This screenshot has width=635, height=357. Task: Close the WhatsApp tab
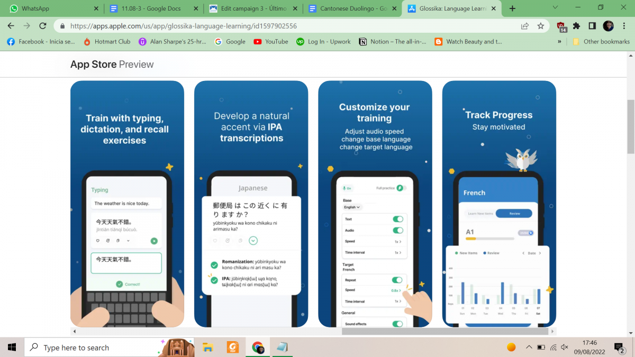(96, 8)
